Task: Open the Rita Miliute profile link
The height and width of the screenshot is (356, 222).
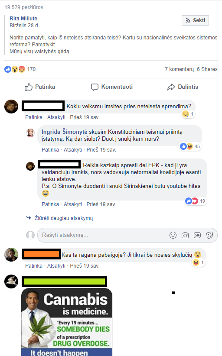Action: [23, 18]
